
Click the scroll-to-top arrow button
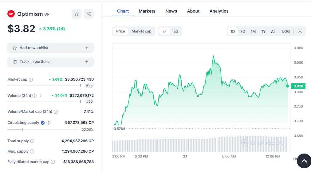[304, 161]
